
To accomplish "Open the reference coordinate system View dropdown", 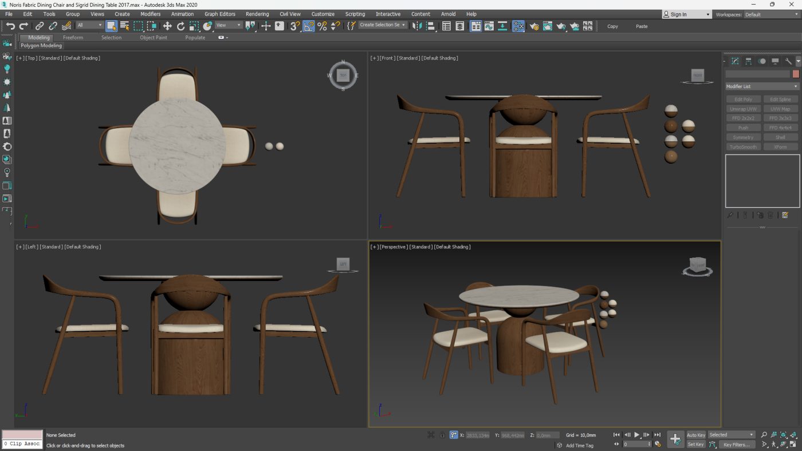I will click(229, 25).
